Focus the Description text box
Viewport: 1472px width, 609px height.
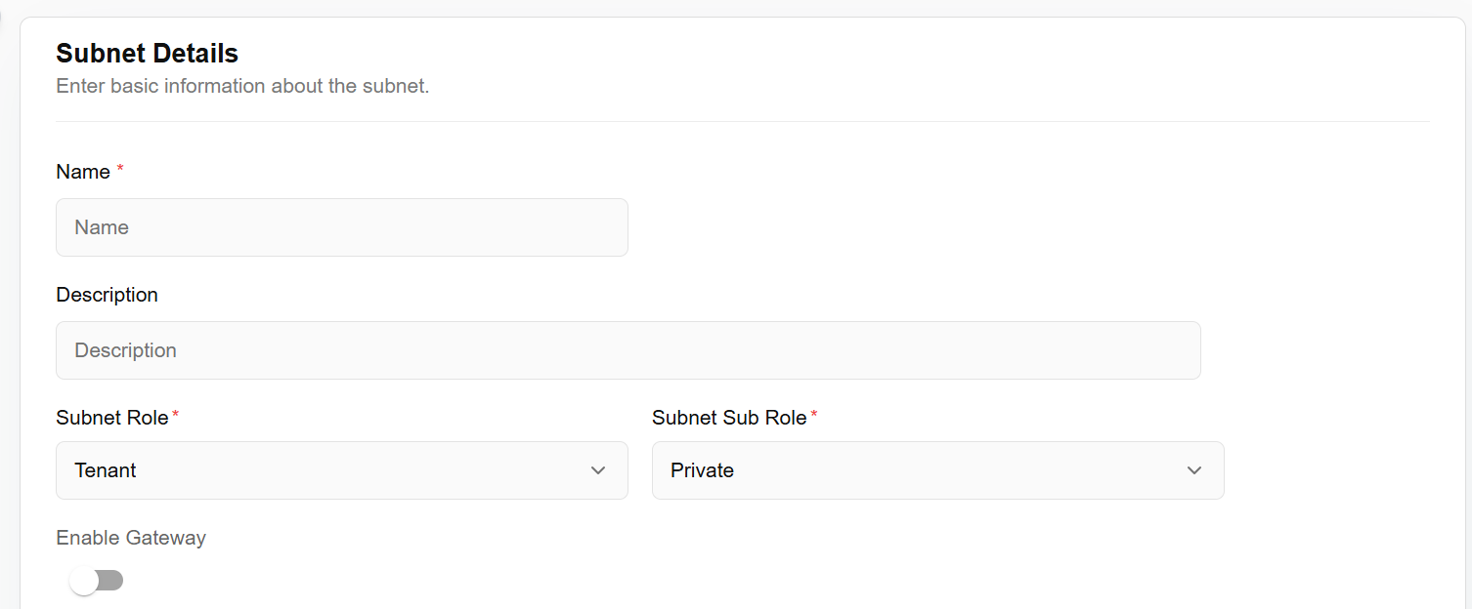(x=628, y=350)
